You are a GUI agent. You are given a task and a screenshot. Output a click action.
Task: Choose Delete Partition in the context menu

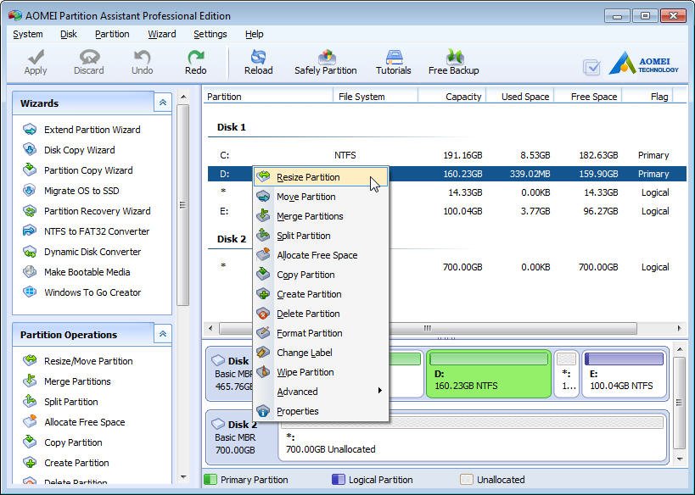coord(309,314)
